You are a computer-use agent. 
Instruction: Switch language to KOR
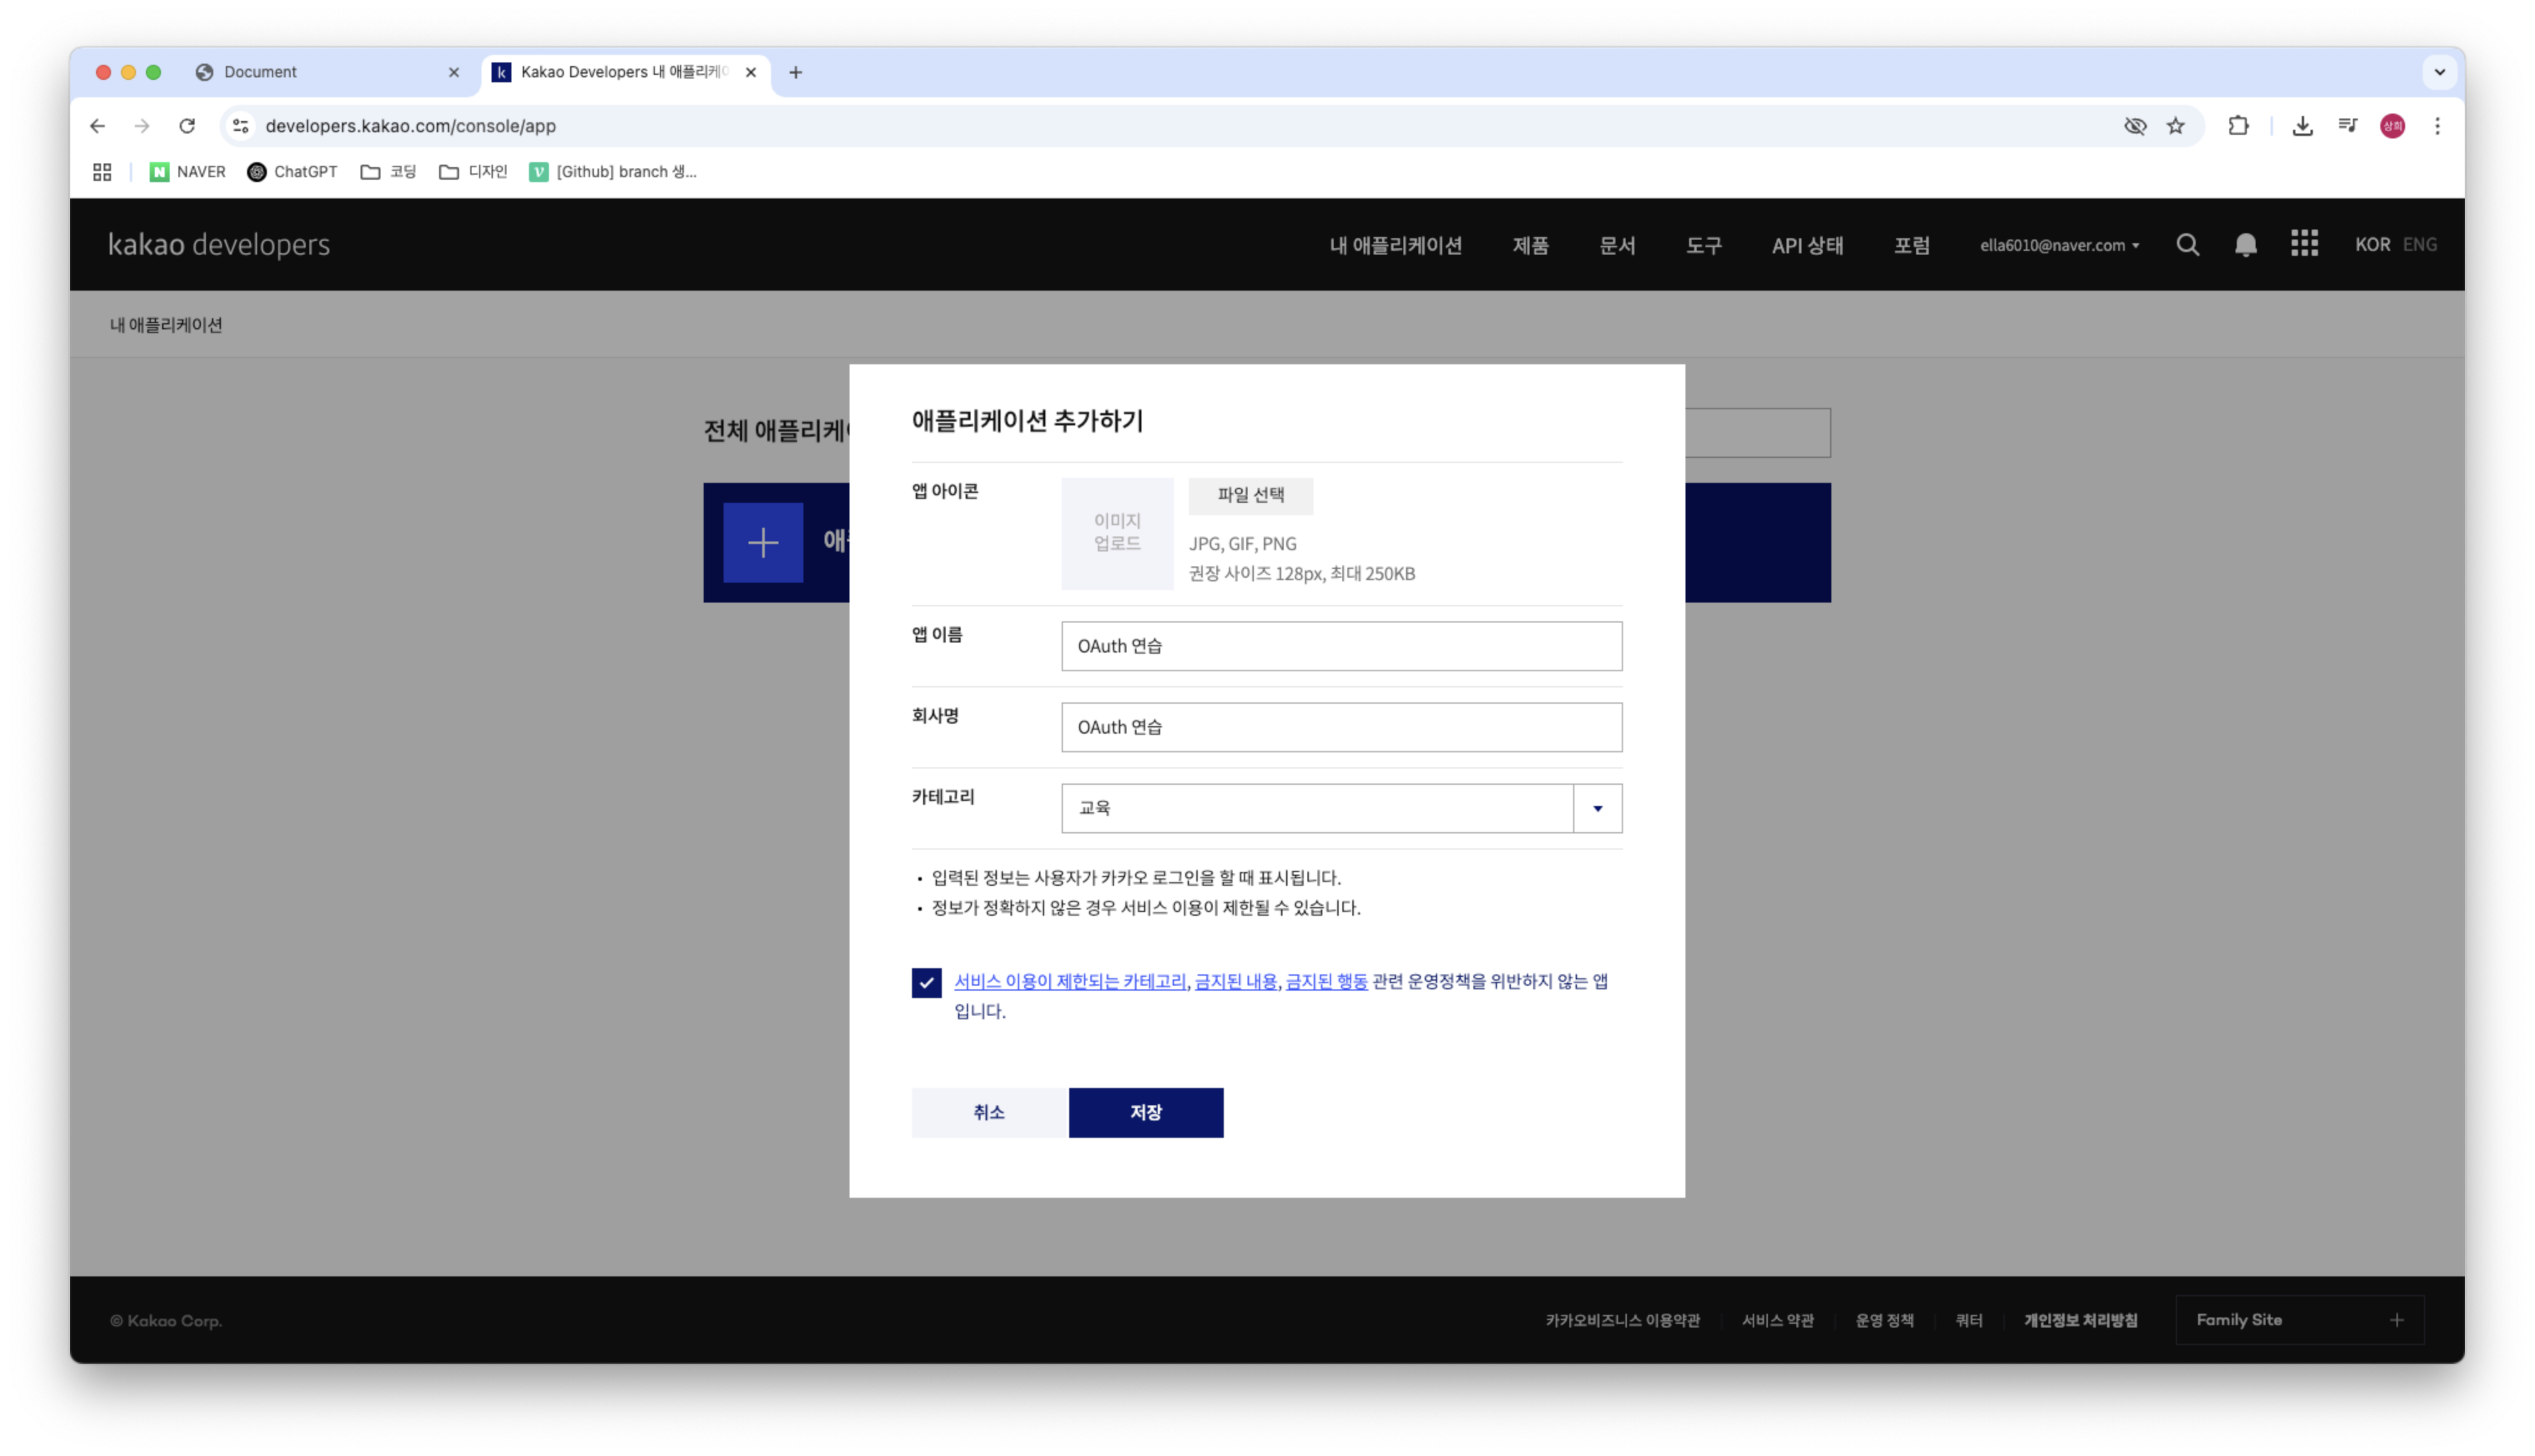[2372, 245]
